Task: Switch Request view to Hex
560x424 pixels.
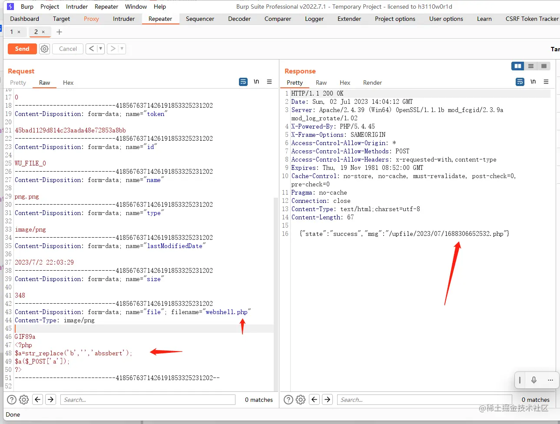Action: [68, 83]
